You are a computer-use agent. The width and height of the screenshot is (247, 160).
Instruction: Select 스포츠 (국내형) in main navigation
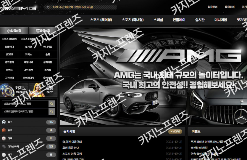coord(133,20)
